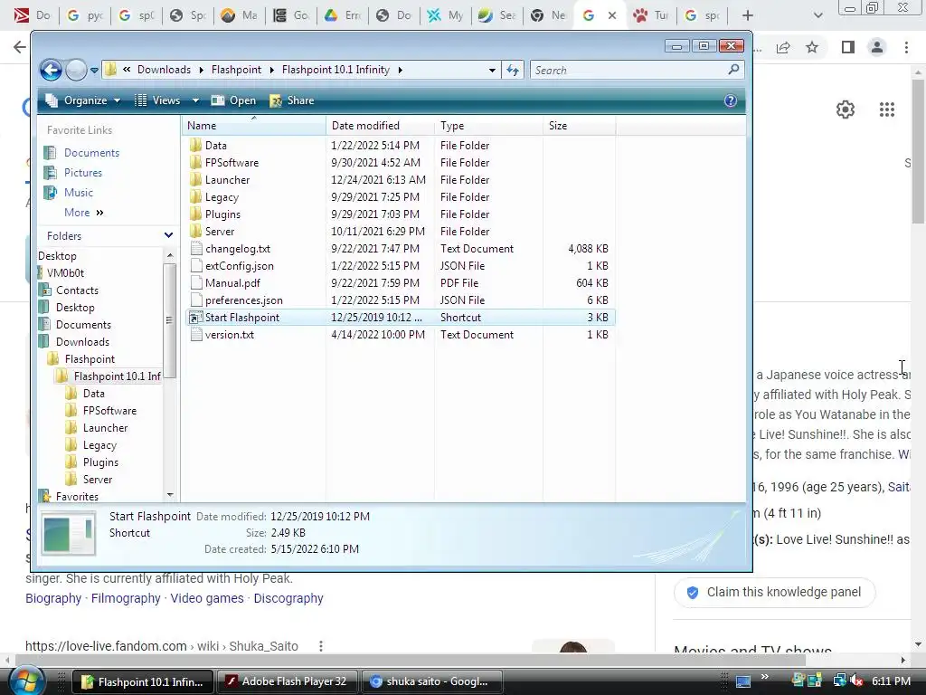Open the address bar history dropdown
This screenshot has height=695, width=926.
pos(492,70)
